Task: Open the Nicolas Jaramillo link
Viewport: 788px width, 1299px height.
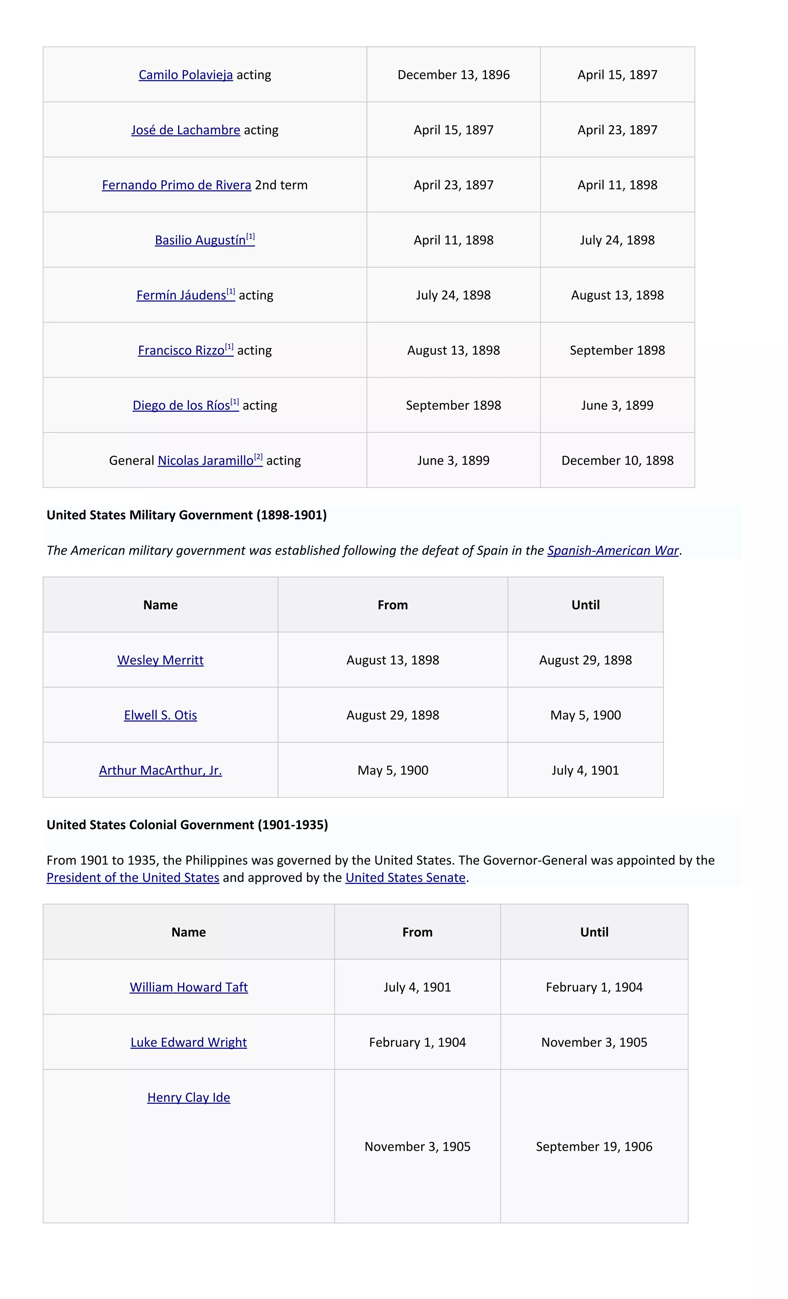Action: pos(205,461)
